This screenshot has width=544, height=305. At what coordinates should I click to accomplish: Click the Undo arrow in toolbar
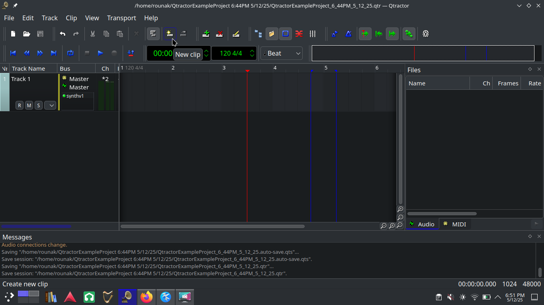click(x=63, y=34)
